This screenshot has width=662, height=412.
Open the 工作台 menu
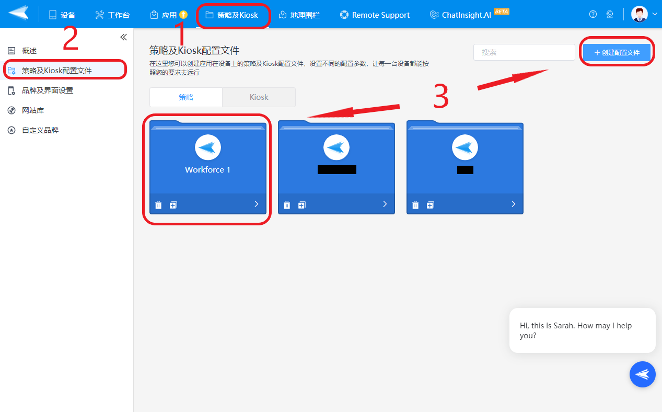[112, 15]
